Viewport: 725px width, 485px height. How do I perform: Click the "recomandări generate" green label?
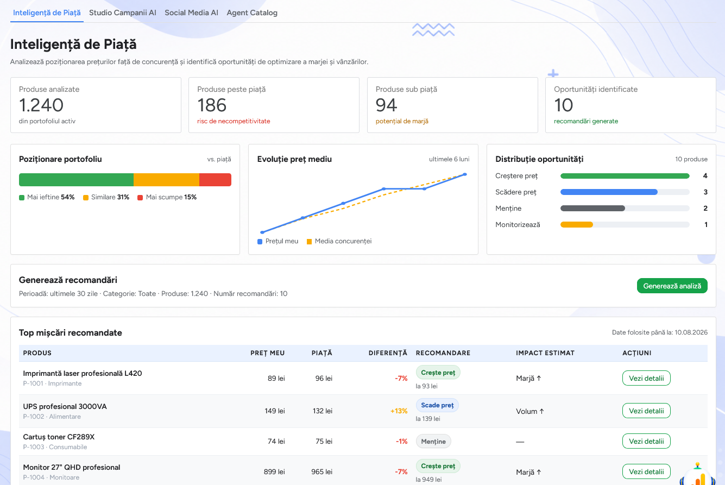(586, 121)
